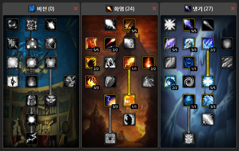This screenshot has width=239, height=151.
Task: Select the gray helmet talent in Arcane tree
Action: point(32,100)
